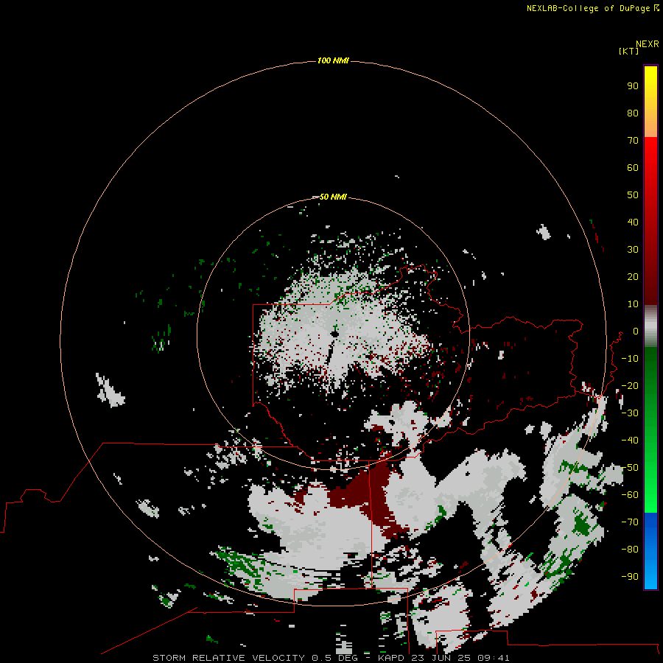663x663 pixels.
Task: Select the -70 knot scale value
Action: pos(630,522)
